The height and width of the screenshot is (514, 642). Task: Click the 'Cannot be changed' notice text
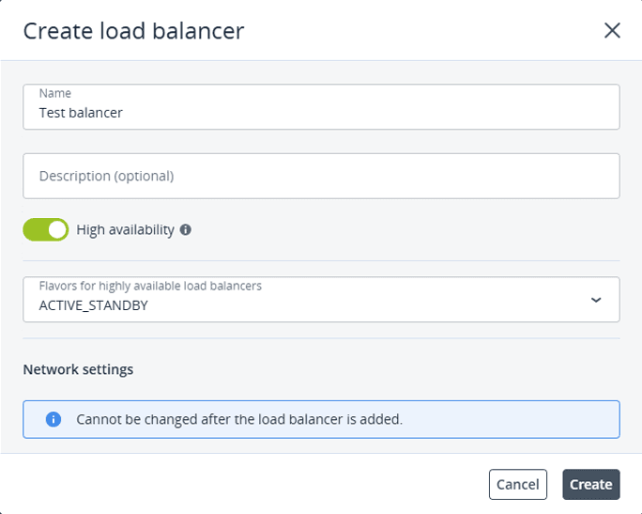click(239, 419)
